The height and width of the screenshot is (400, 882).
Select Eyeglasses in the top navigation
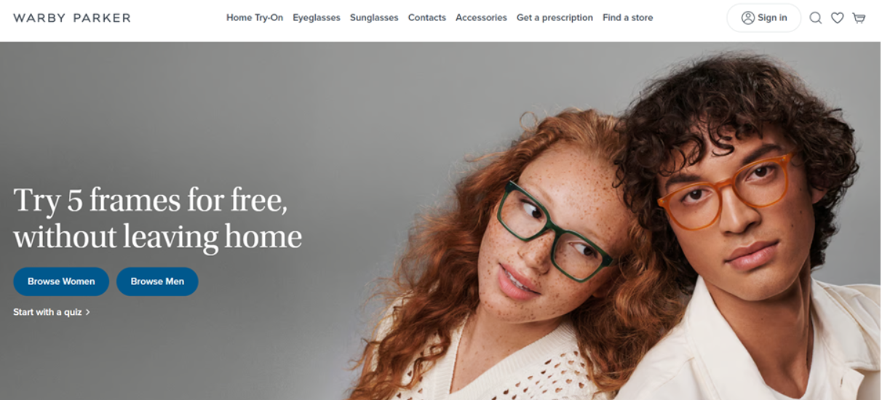(x=317, y=17)
